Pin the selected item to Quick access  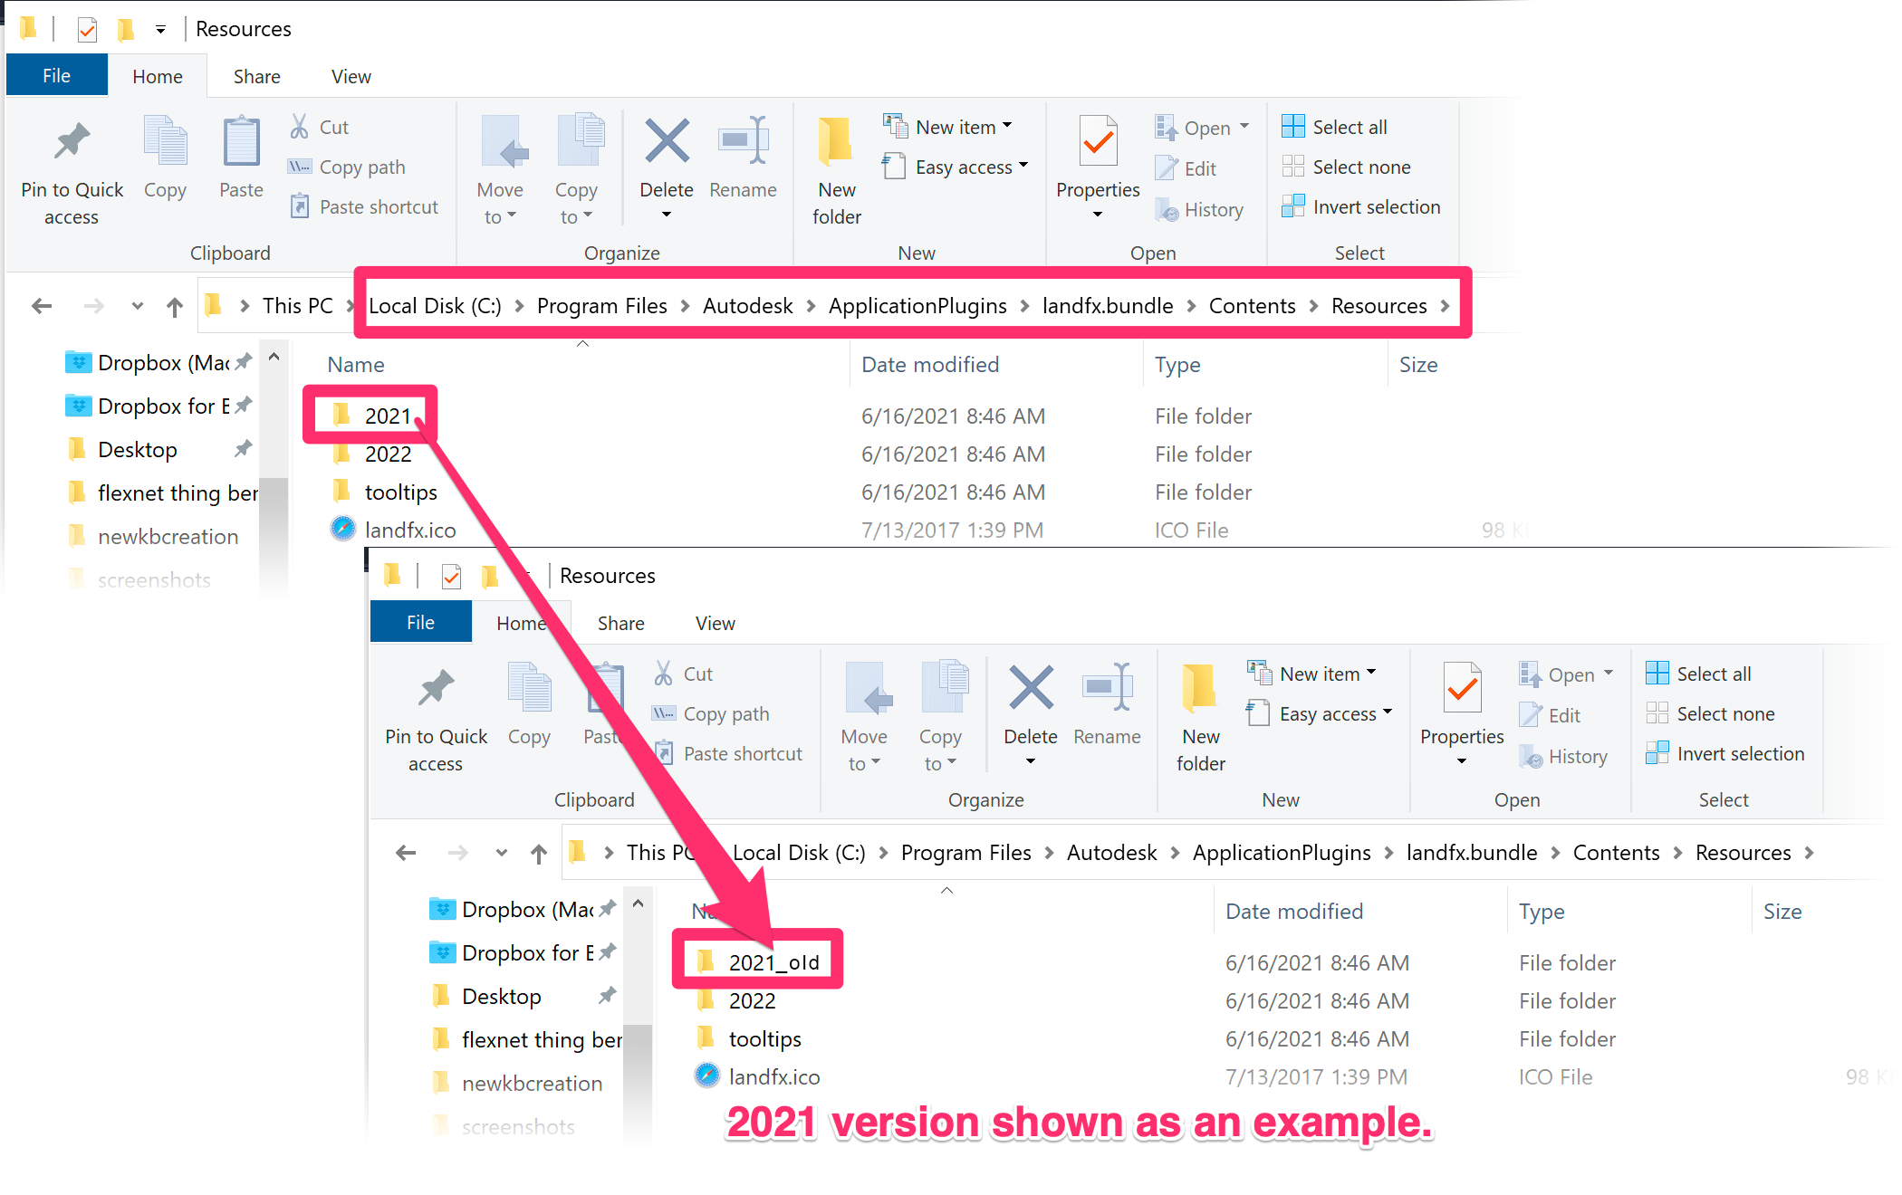click(x=72, y=167)
